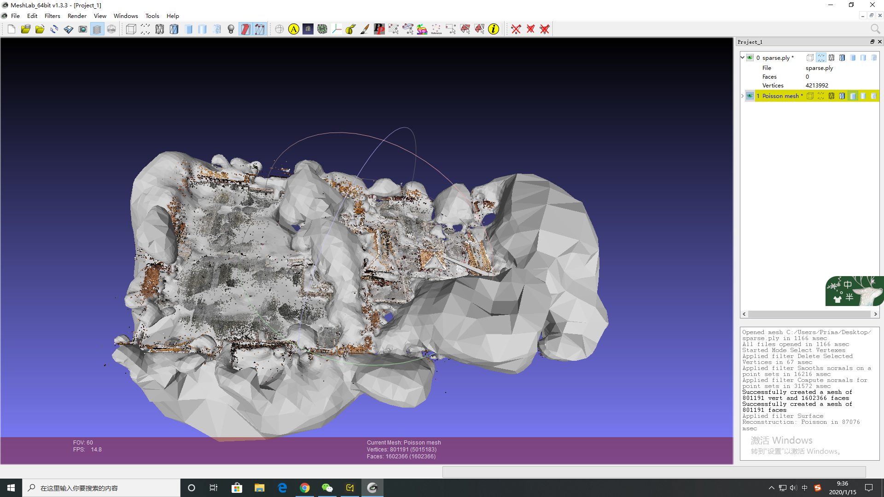Viewport: 884px width, 497px height.
Task: Hide sparse.ply layer via eye icon
Action: click(750, 58)
